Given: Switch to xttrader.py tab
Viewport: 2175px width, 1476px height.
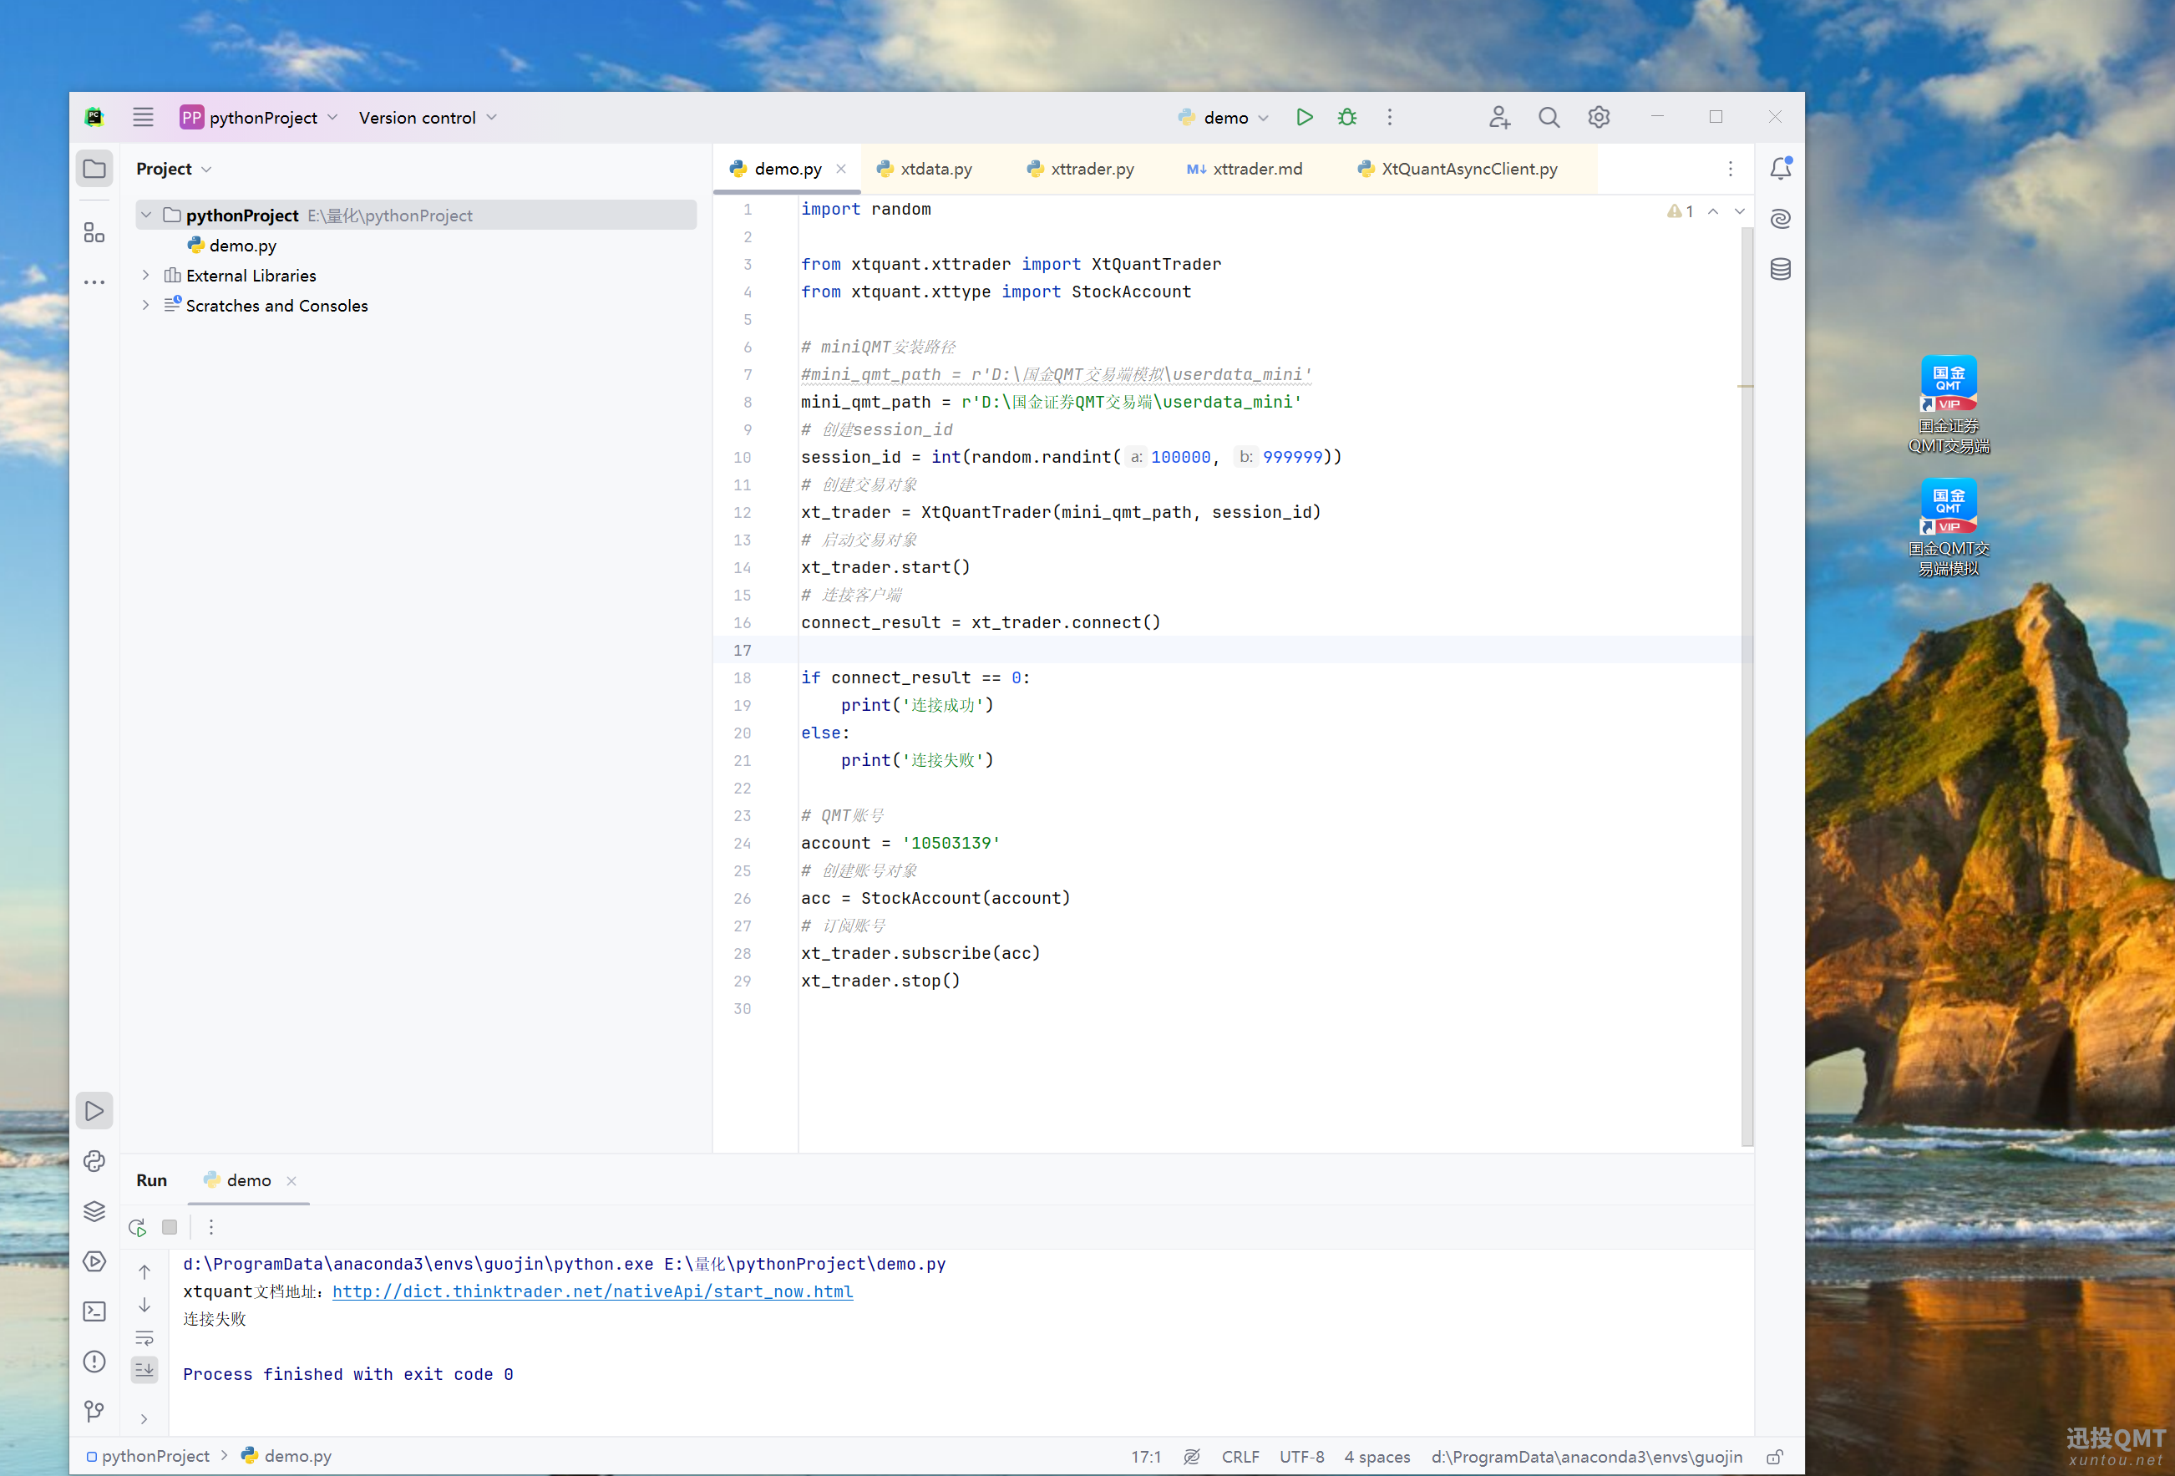Looking at the screenshot, I should click(x=1081, y=169).
